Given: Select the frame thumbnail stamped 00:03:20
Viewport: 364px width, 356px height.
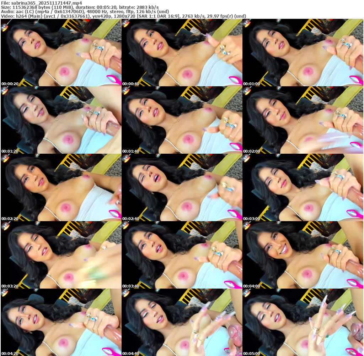Looking at the screenshot, I should click(x=61, y=255).
